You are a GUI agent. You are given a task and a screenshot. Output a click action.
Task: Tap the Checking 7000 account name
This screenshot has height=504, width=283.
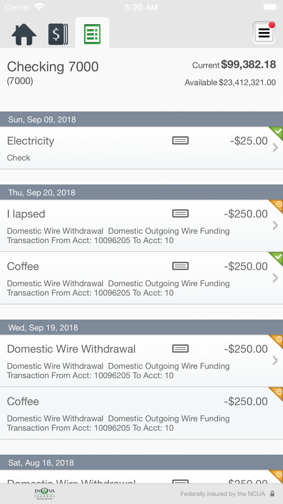53,67
